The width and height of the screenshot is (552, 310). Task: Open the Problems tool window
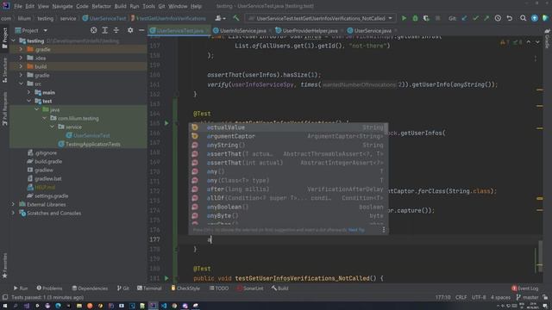pyautogui.click(x=49, y=288)
